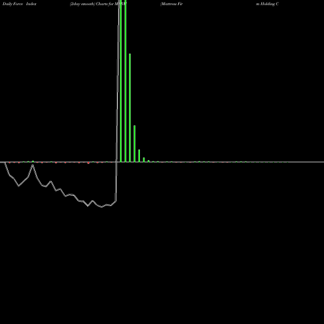The width and height of the screenshot is (324, 324).
Task: Click the 'm Holding C' title text
Action: (267, 4)
